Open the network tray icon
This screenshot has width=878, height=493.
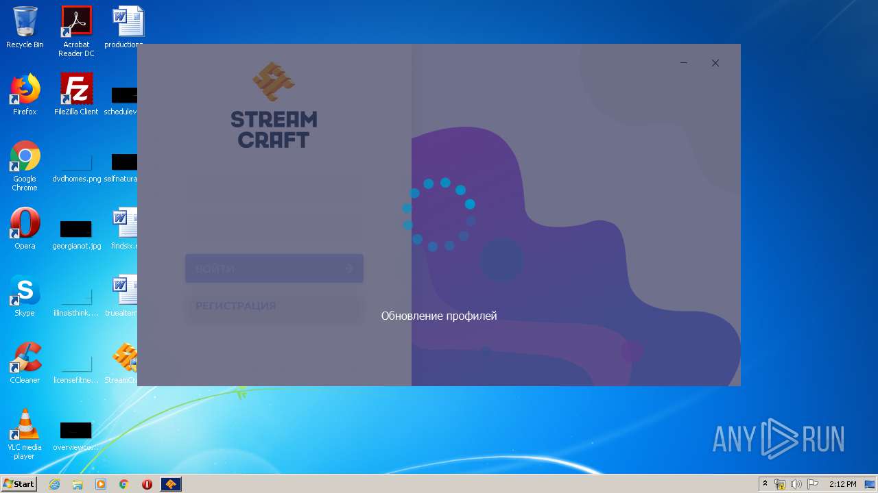780,484
